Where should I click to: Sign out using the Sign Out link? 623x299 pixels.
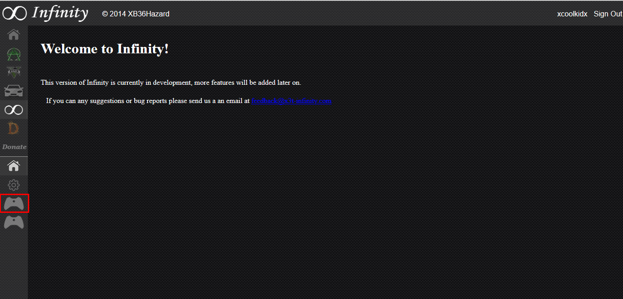tap(607, 14)
